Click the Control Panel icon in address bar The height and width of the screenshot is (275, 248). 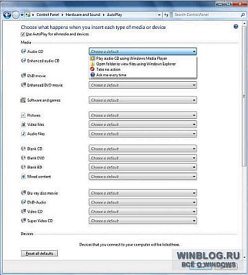[x=28, y=14]
